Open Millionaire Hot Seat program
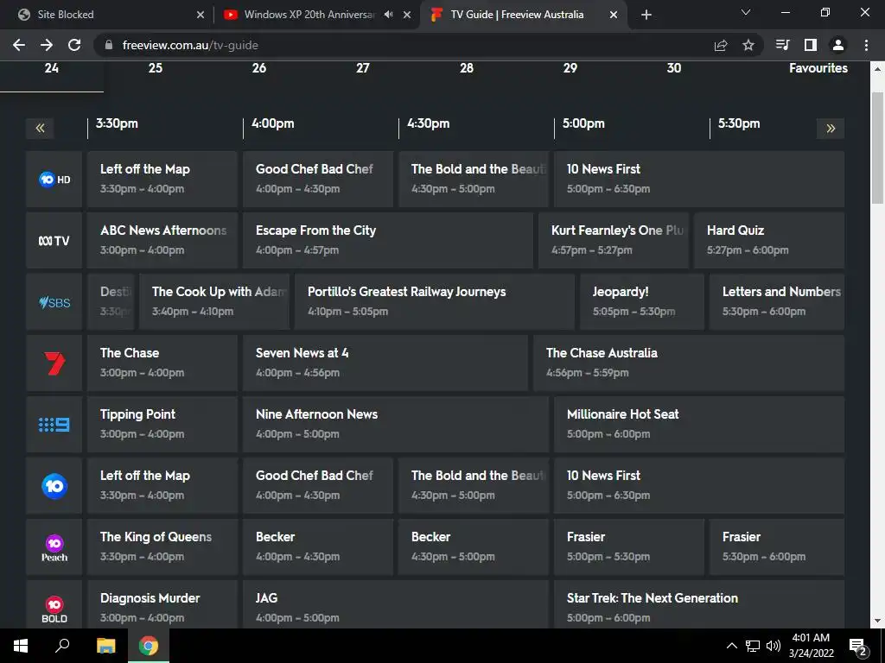The width and height of the screenshot is (885, 663). click(699, 425)
